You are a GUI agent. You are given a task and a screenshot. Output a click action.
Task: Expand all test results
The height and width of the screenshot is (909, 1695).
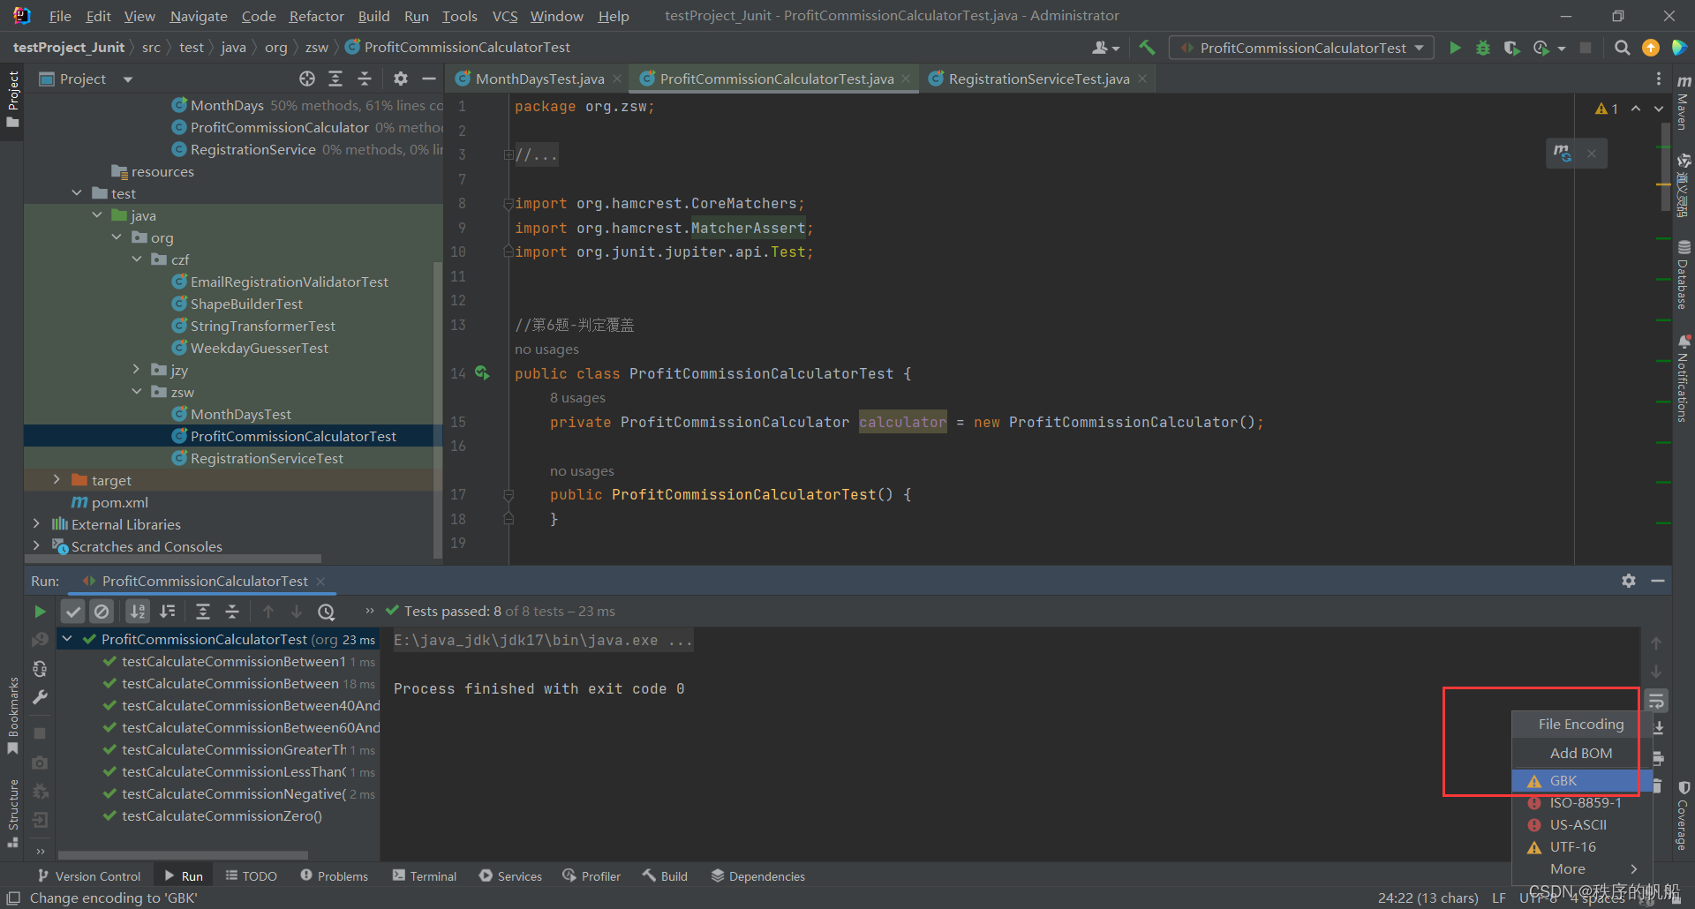click(x=202, y=611)
